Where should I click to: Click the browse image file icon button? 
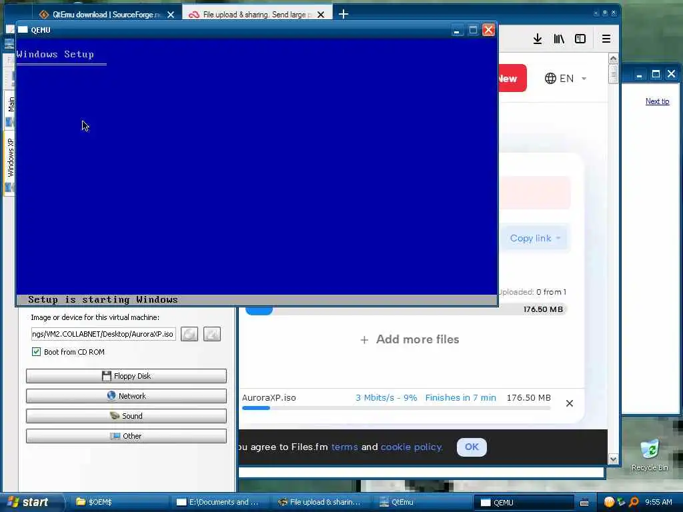(212, 334)
